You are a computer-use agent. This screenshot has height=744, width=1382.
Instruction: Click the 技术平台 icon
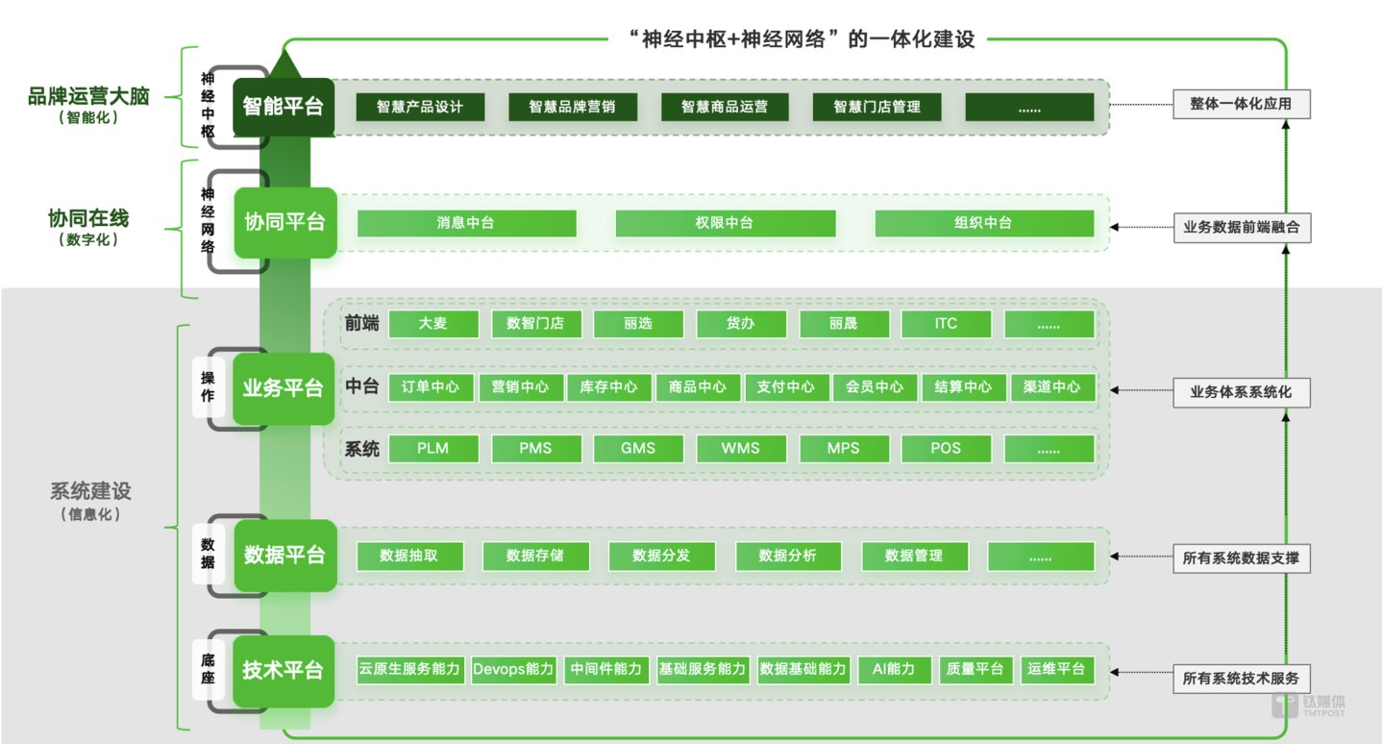point(282,671)
